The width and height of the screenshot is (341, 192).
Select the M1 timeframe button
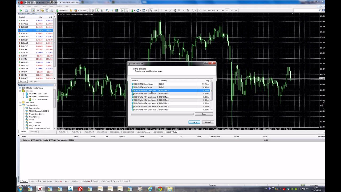tap(200, 10)
